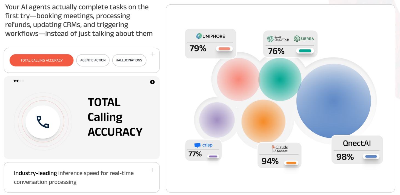Click the slide indicator dots on the card

pyautogui.click(x=19, y=81)
